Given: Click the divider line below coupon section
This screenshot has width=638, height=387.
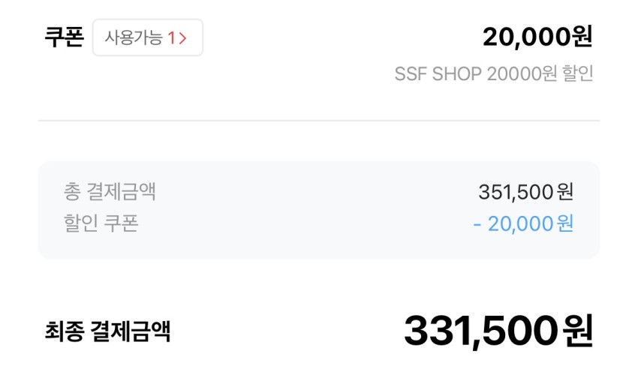Looking at the screenshot, I should pyautogui.click(x=319, y=120).
